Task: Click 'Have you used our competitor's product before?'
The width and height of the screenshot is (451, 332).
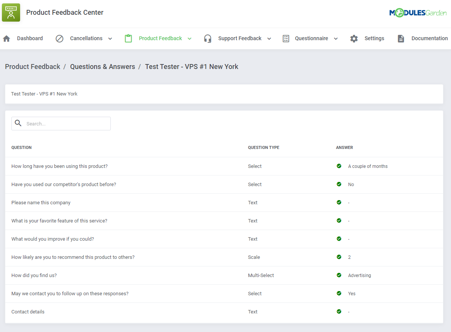Action: tap(64, 185)
